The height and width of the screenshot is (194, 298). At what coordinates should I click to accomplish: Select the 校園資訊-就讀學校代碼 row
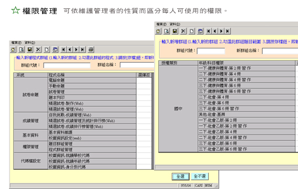point(92,156)
